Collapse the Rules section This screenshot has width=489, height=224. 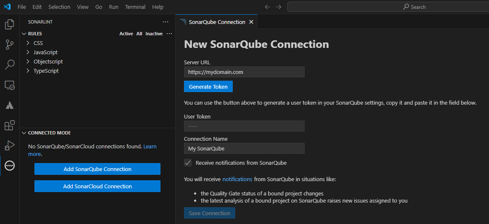pyautogui.click(x=24, y=34)
